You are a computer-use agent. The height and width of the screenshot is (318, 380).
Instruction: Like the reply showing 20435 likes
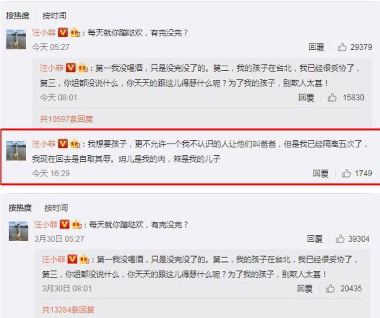[330, 288]
